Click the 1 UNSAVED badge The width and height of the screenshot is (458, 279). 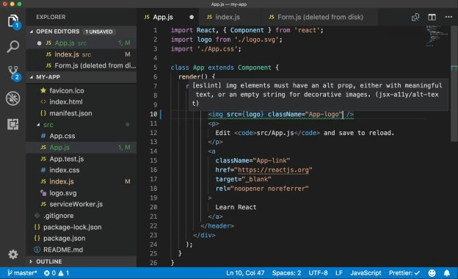[x=99, y=32]
